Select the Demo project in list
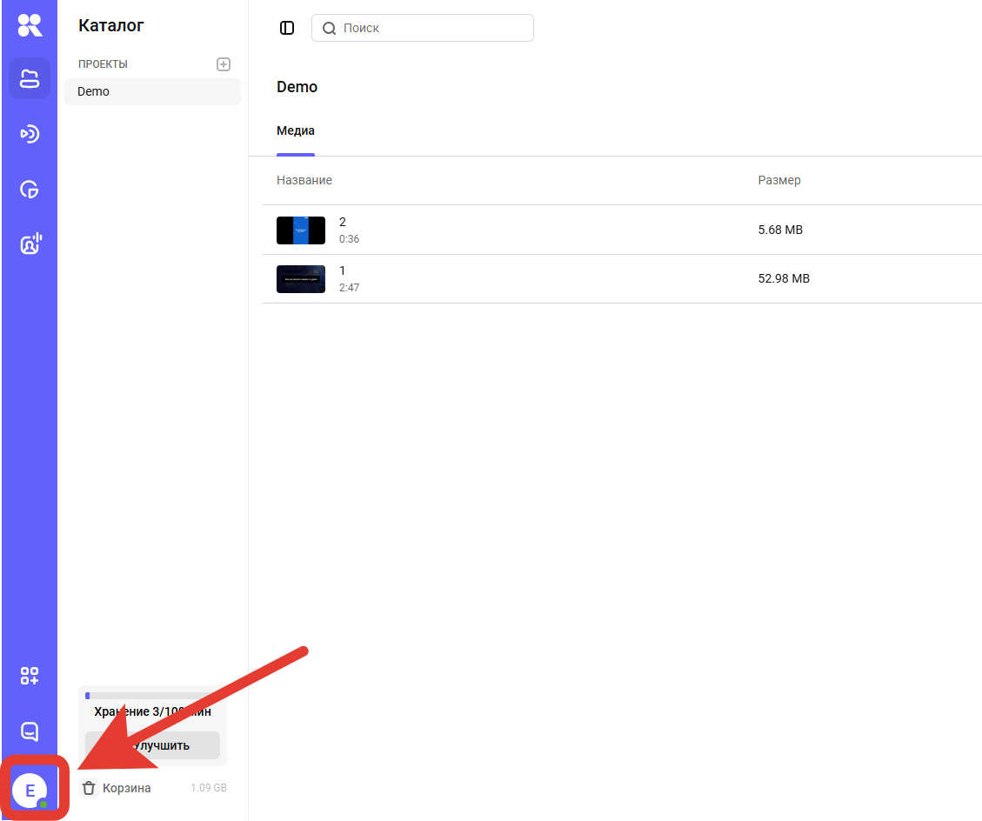This screenshot has height=821, width=982. coord(152,91)
